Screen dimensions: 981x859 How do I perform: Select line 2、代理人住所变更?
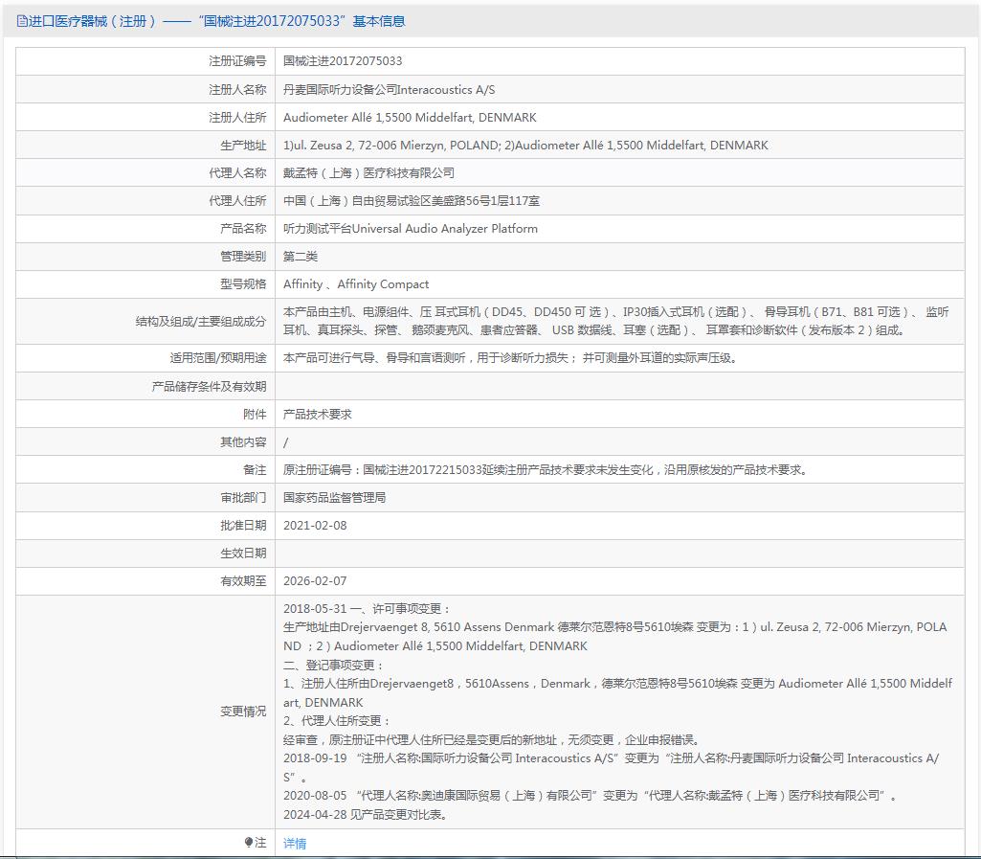(337, 721)
